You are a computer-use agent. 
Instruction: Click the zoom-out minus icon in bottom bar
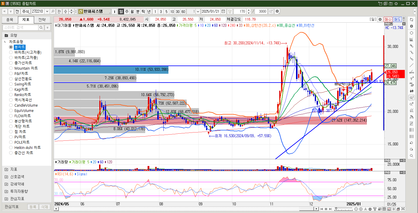click(x=356, y=209)
